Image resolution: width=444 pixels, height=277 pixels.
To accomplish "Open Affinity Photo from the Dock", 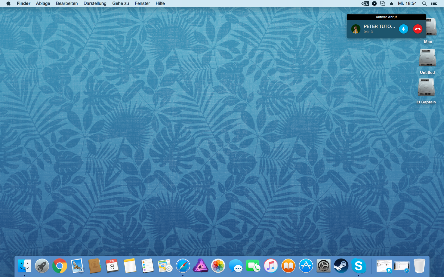I will click(200, 266).
